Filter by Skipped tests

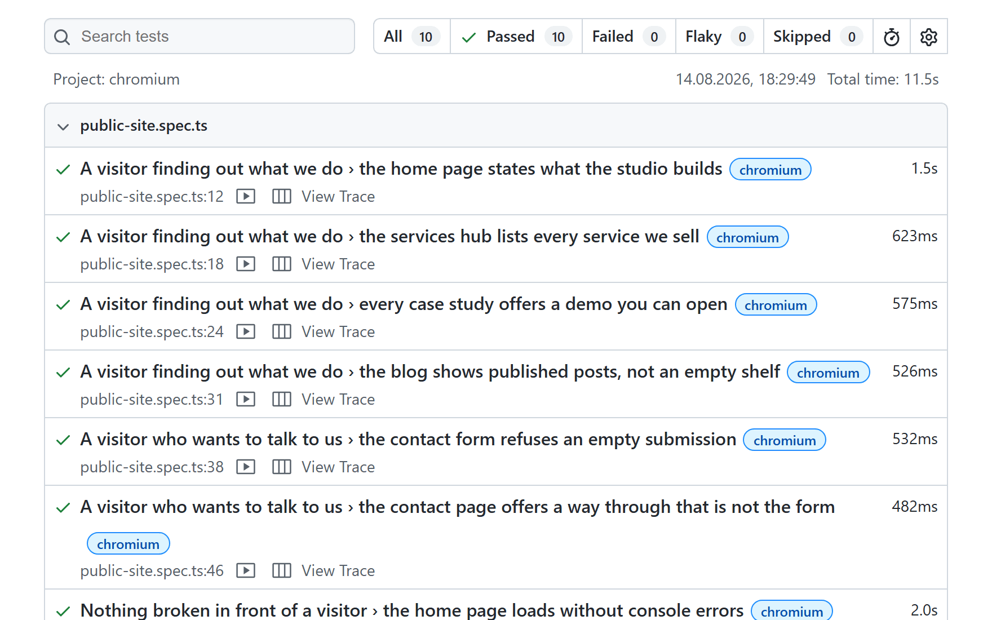click(x=818, y=36)
